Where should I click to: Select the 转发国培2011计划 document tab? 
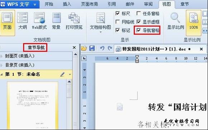(160, 49)
